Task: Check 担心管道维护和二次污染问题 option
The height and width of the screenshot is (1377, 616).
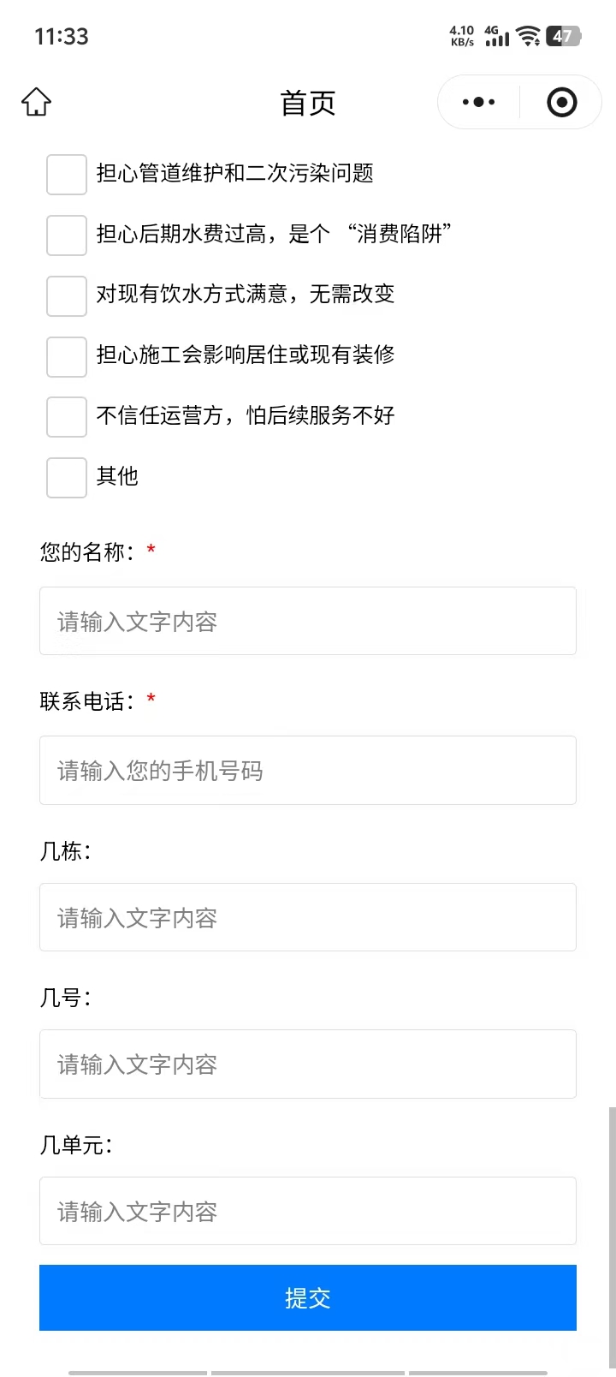Action: pos(67,175)
